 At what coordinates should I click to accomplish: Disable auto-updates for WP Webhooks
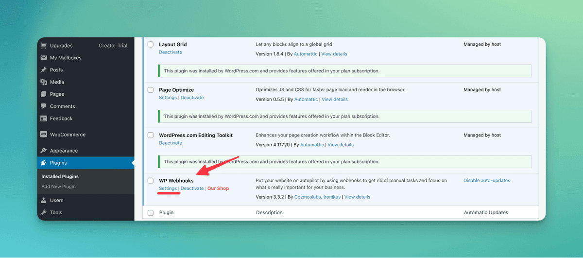[x=486, y=181]
